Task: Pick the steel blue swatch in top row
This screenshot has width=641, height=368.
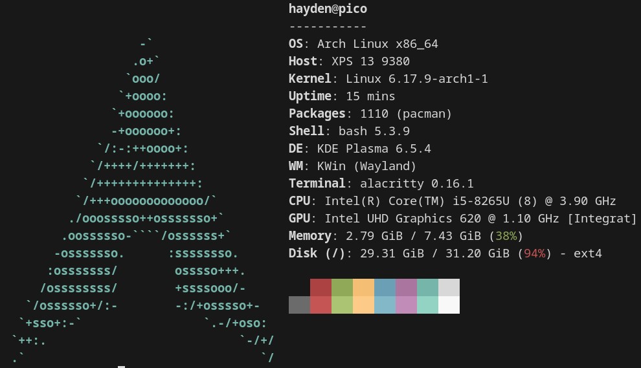Action: [x=385, y=287]
